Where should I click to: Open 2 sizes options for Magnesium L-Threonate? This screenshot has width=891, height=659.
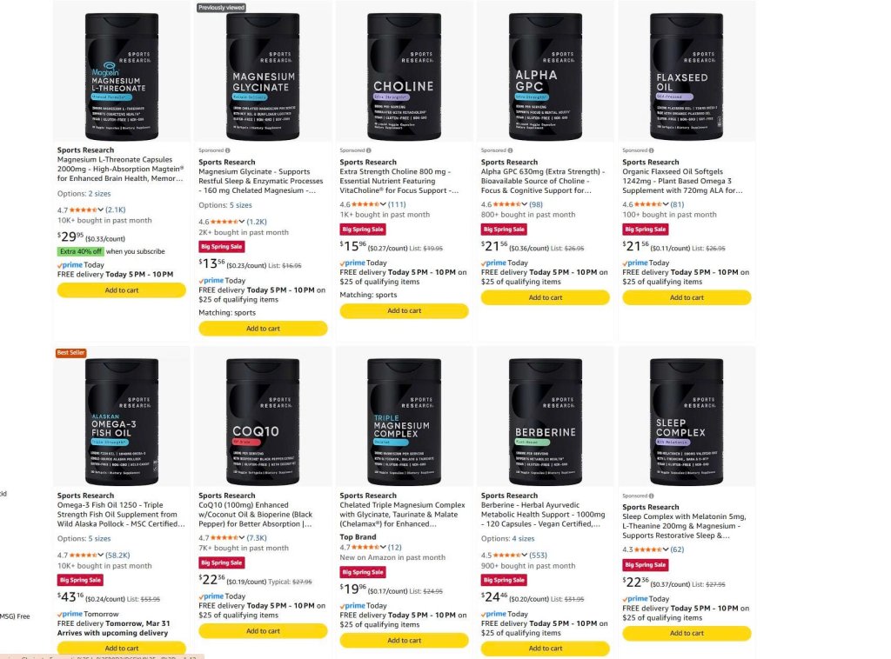pos(99,194)
